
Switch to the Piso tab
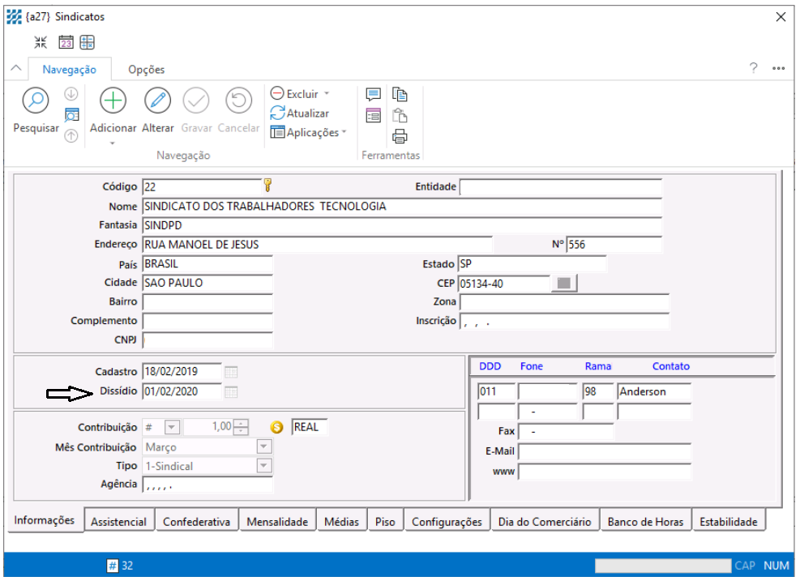pos(385,522)
